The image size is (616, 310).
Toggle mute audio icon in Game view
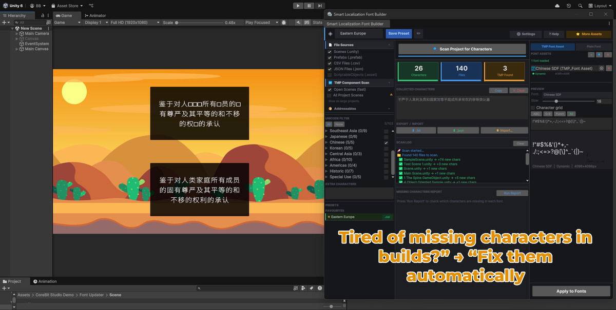(297, 23)
